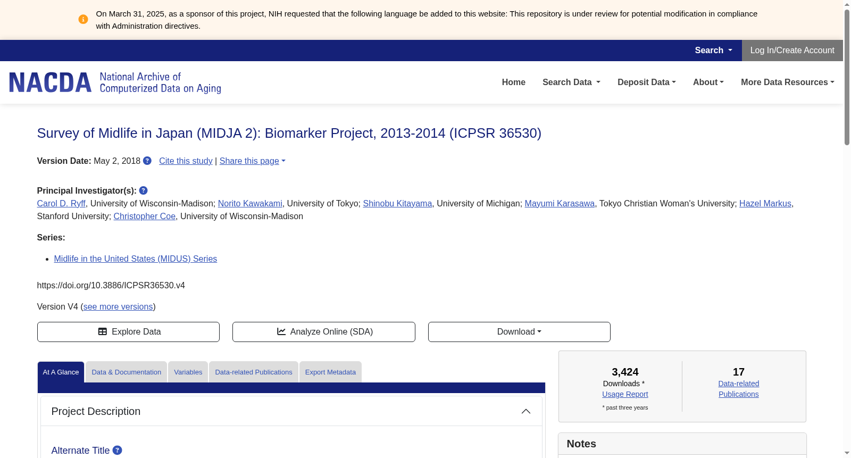Open Shinobu Kitayama investigator link
This screenshot has width=851, height=458.
click(397, 204)
